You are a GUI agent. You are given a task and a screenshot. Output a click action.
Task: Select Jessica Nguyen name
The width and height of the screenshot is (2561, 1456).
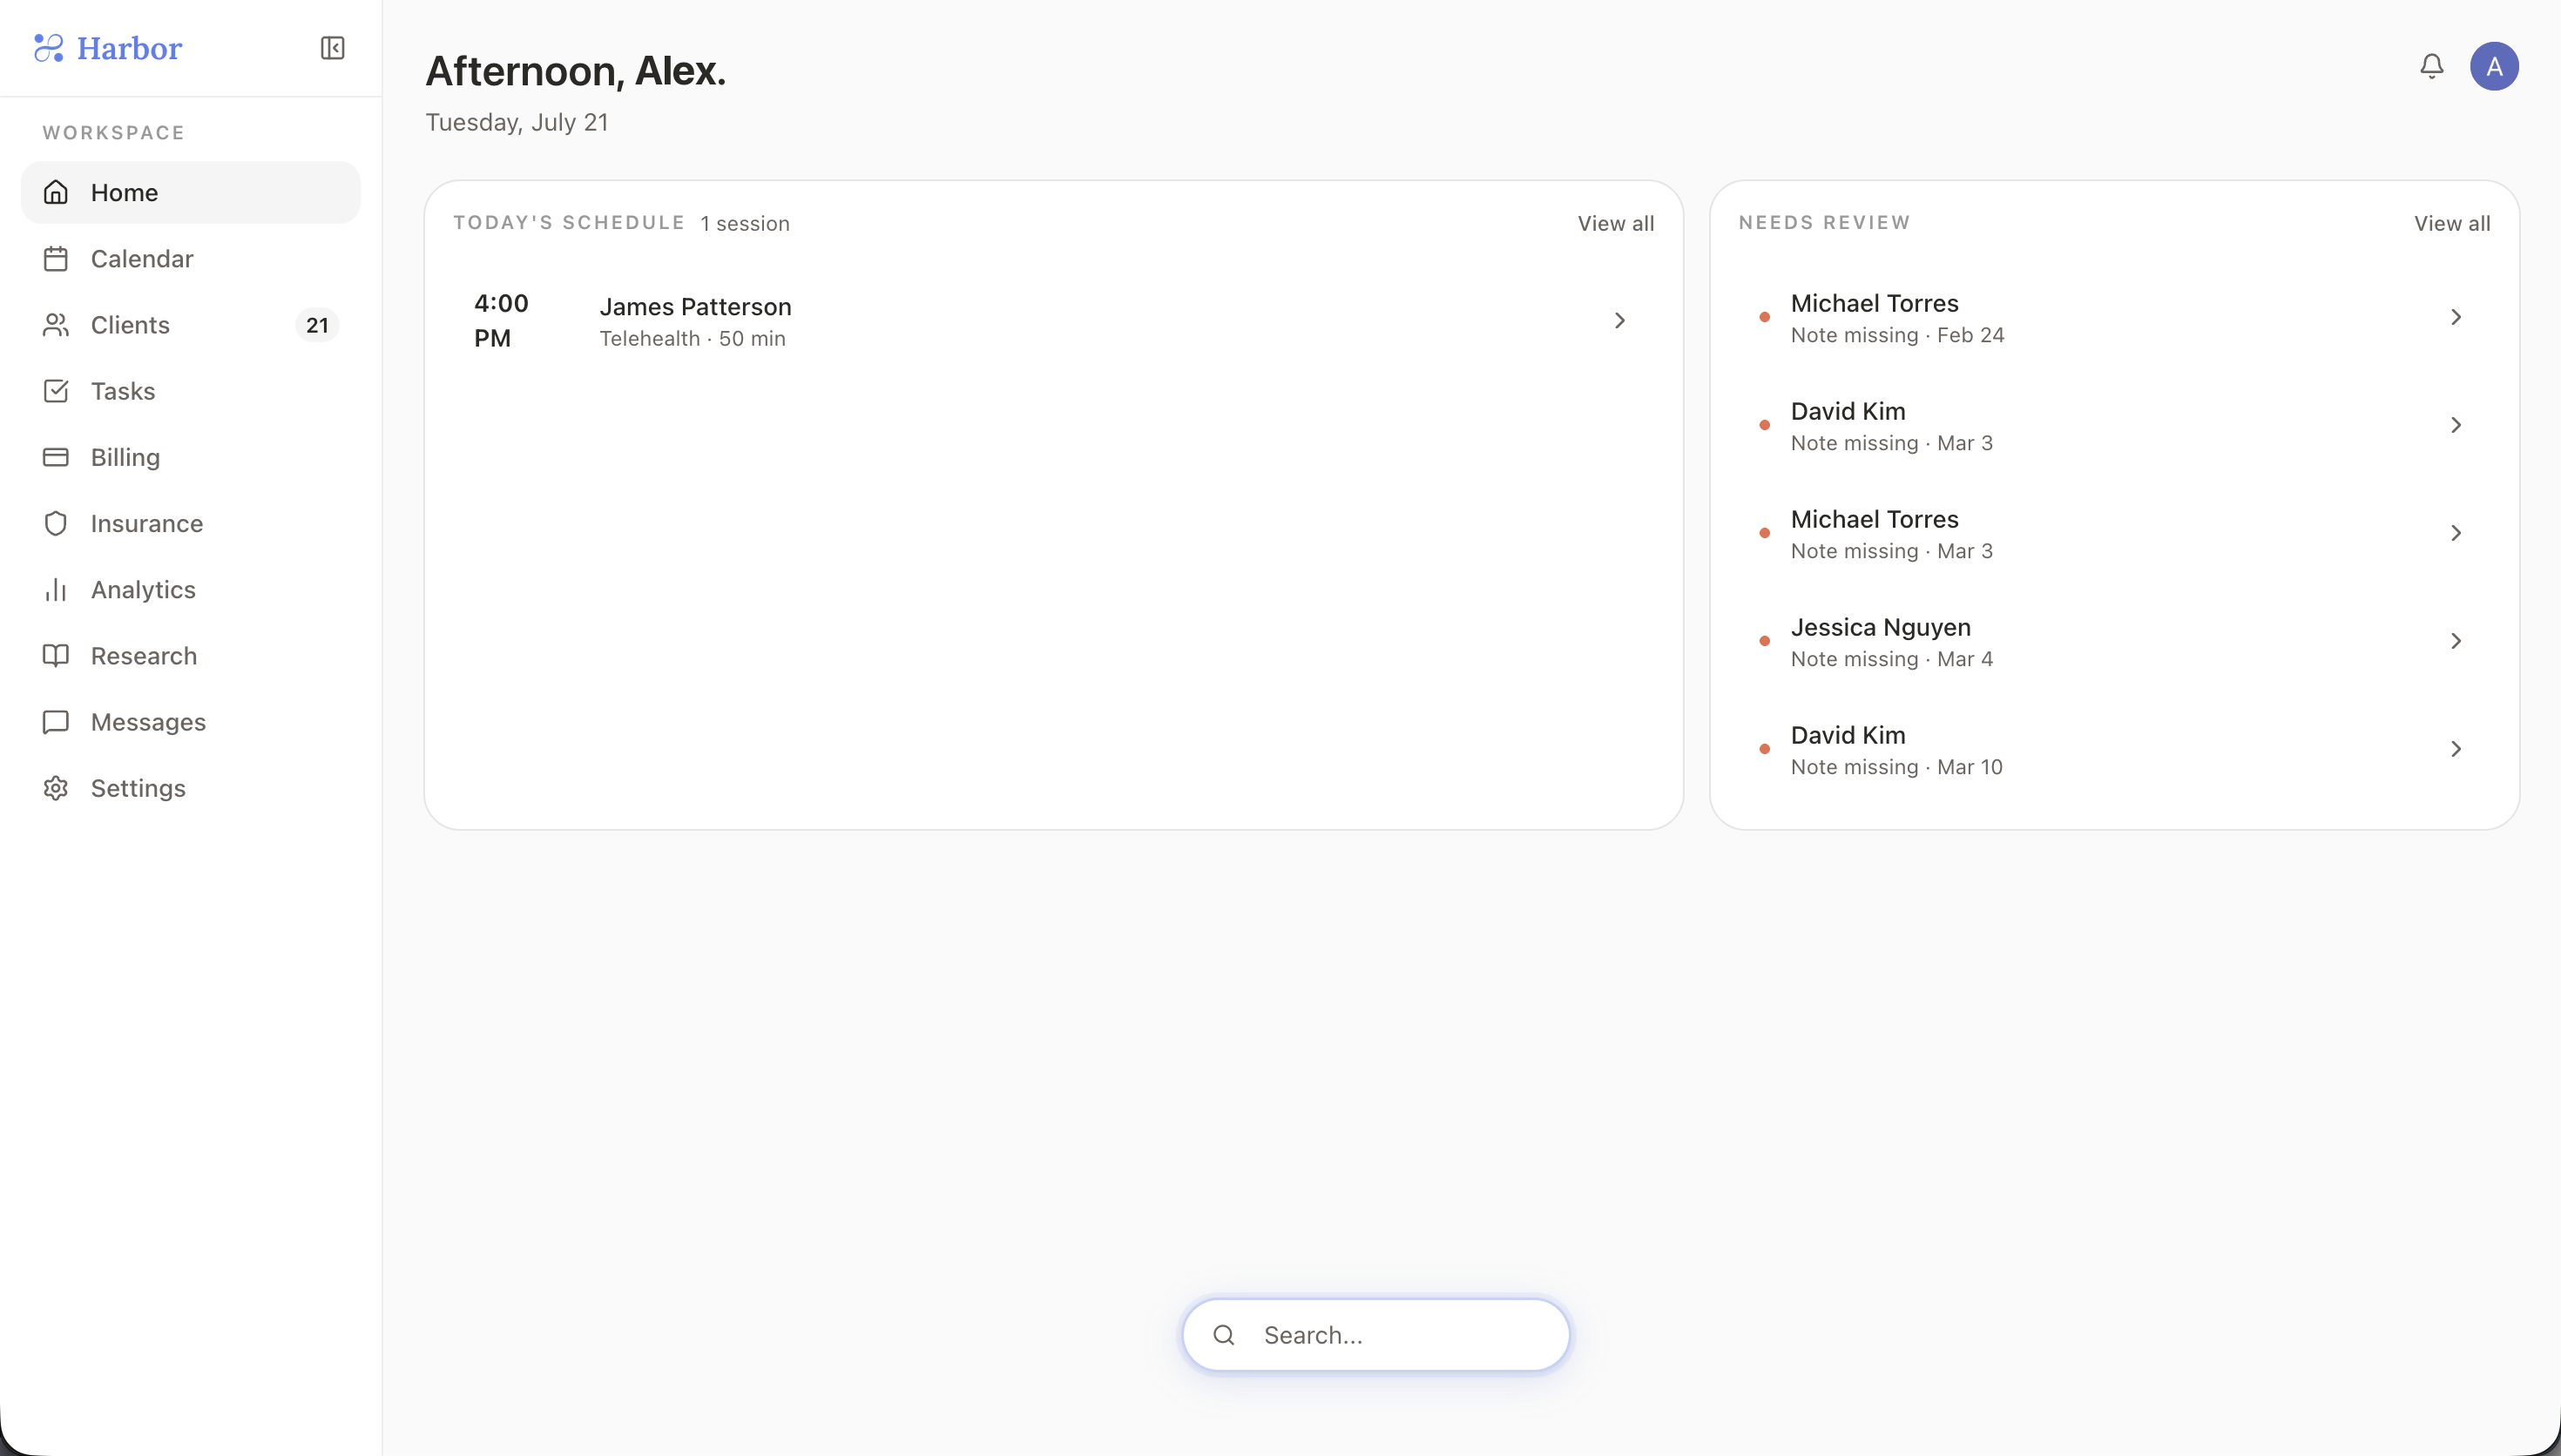click(x=1880, y=627)
